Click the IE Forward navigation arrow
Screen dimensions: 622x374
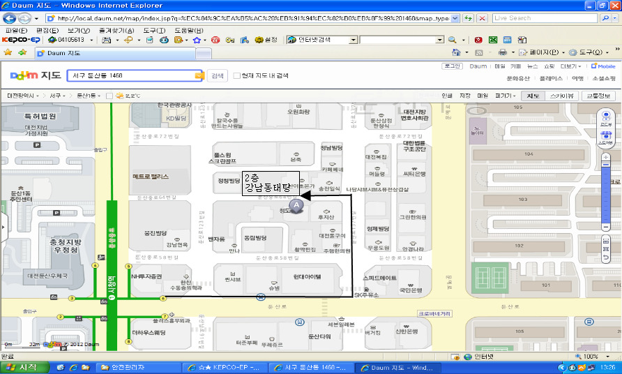(x=24, y=18)
